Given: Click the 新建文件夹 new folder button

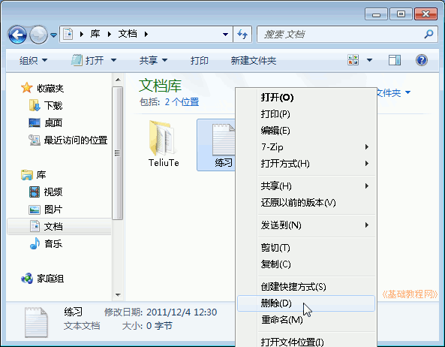Looking at the screenshot, I should pos(254,61).
